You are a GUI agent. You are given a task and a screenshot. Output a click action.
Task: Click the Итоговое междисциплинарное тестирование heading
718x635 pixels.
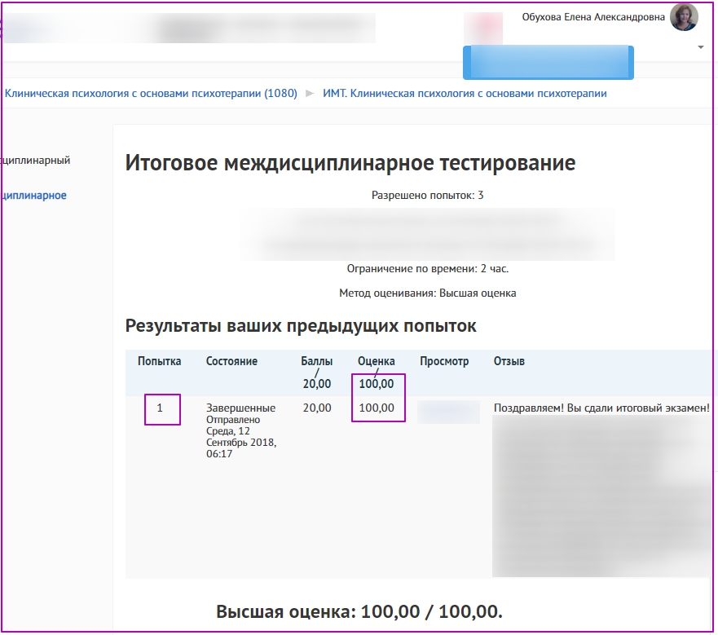click(x=350, y=162)
